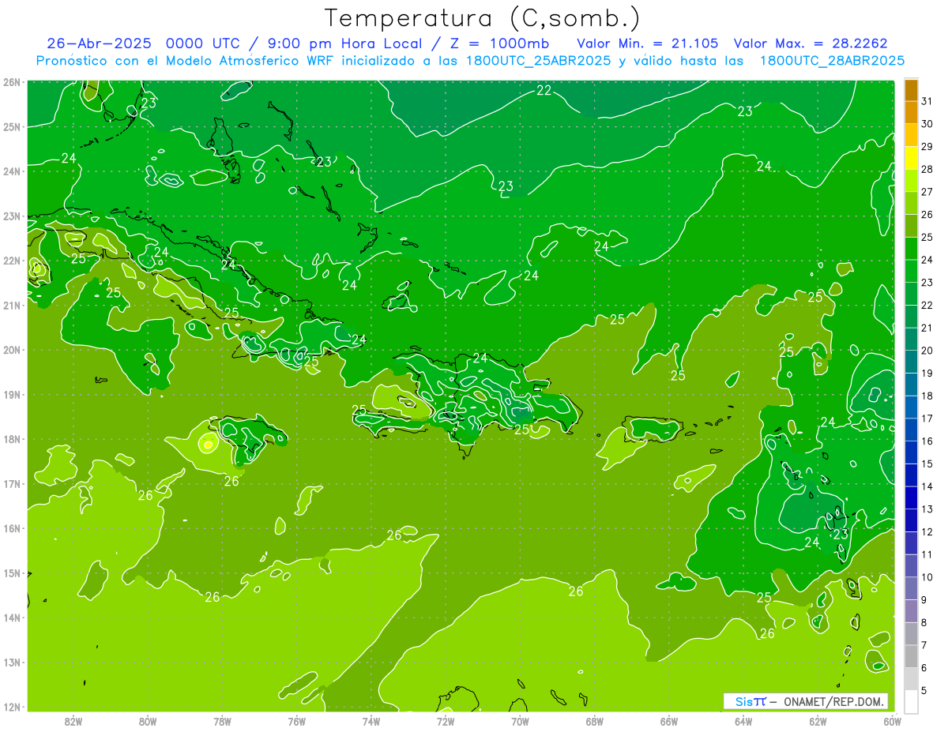Image resolution: width=948 pixels, height=732 pixels.
Task: Click the "Valor Min. = 21.105" text
Action: [x=648, y=43]
